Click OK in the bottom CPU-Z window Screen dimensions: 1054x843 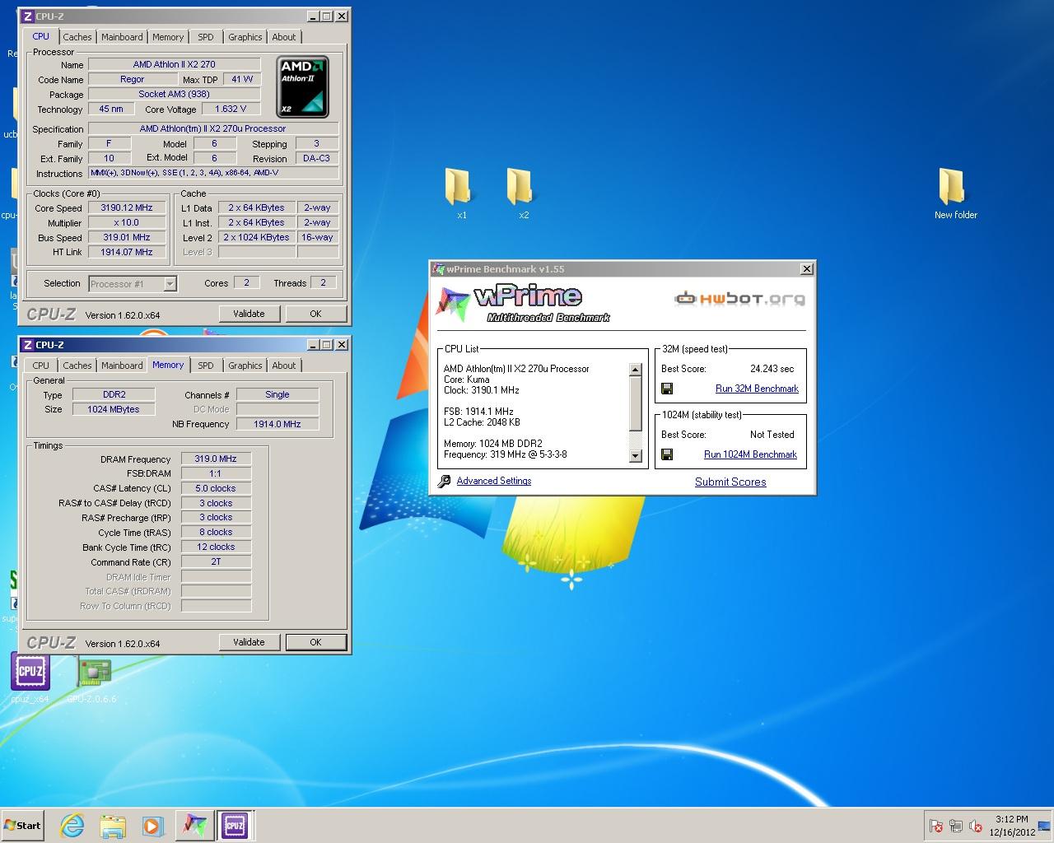(x=315, y=642)
